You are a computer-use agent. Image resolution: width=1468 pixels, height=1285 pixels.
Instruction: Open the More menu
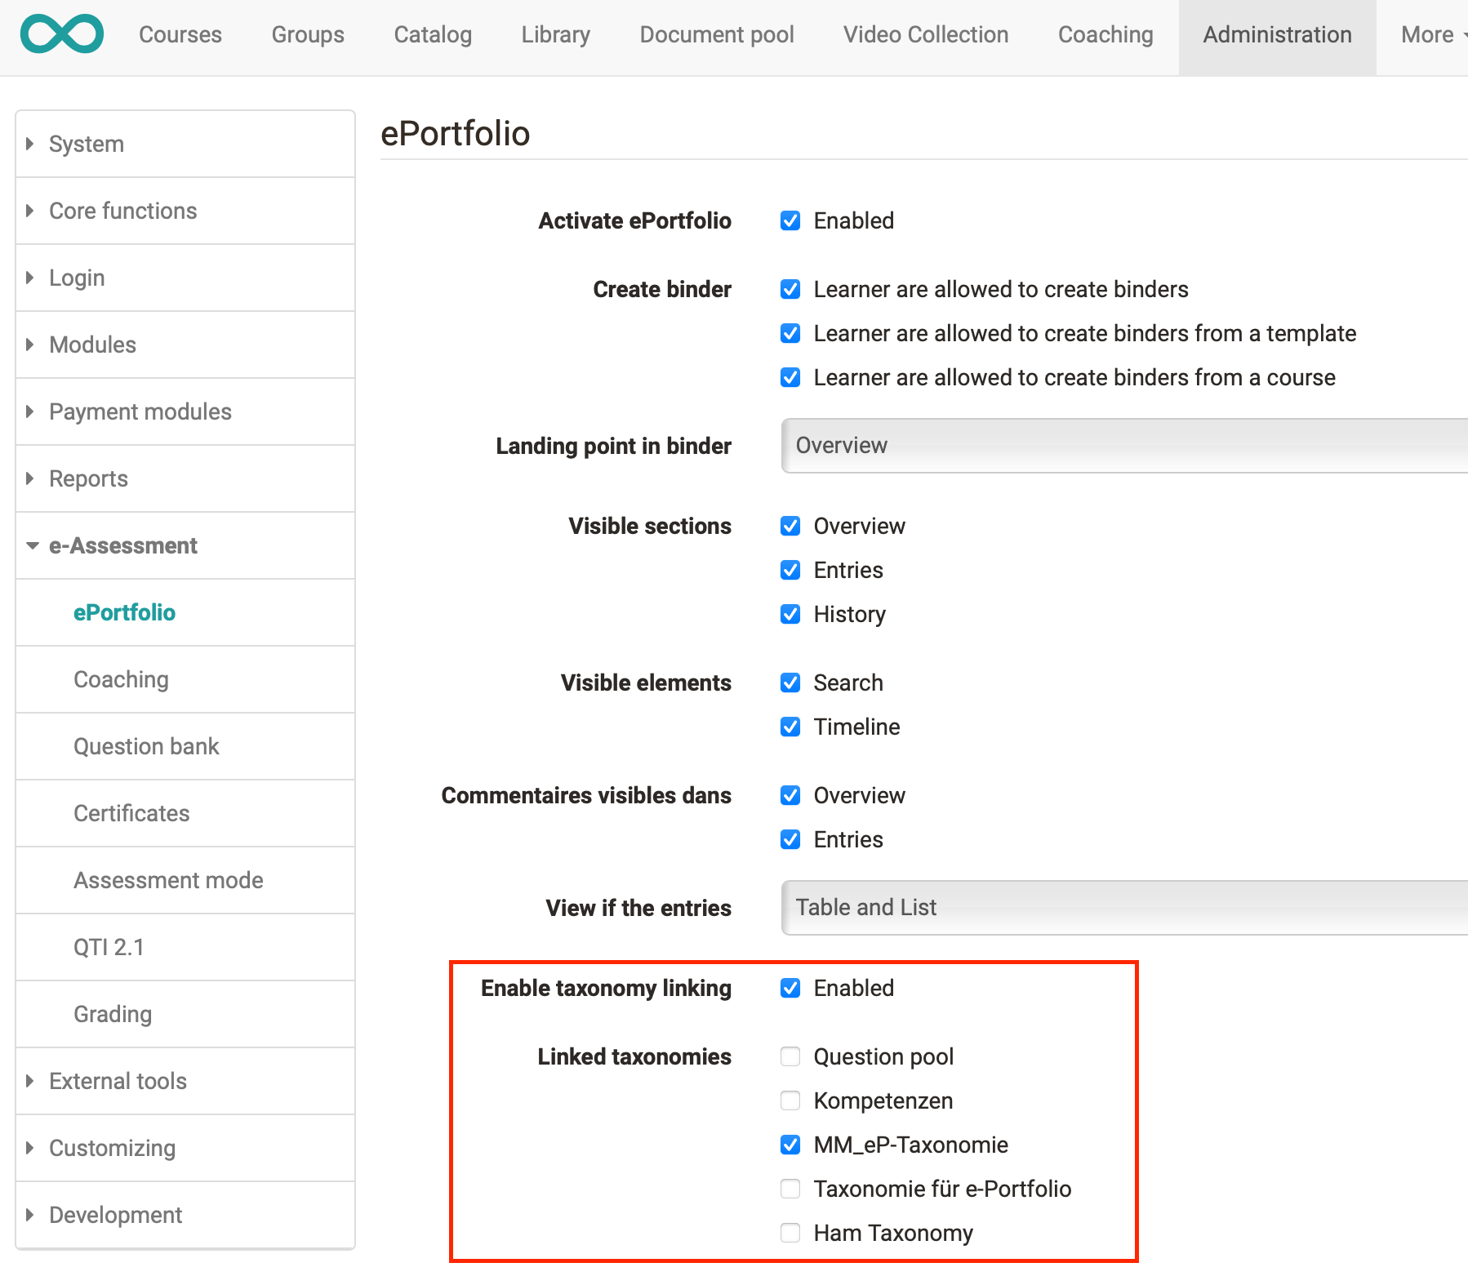[1427, 34]
